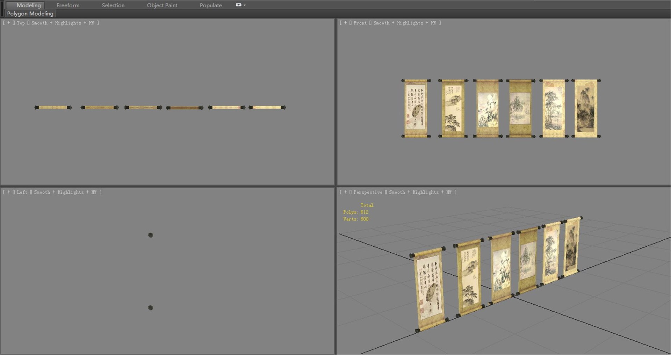
Task: Select the rightmost dark mountain scroll in Front view
Action: point(586,108)
